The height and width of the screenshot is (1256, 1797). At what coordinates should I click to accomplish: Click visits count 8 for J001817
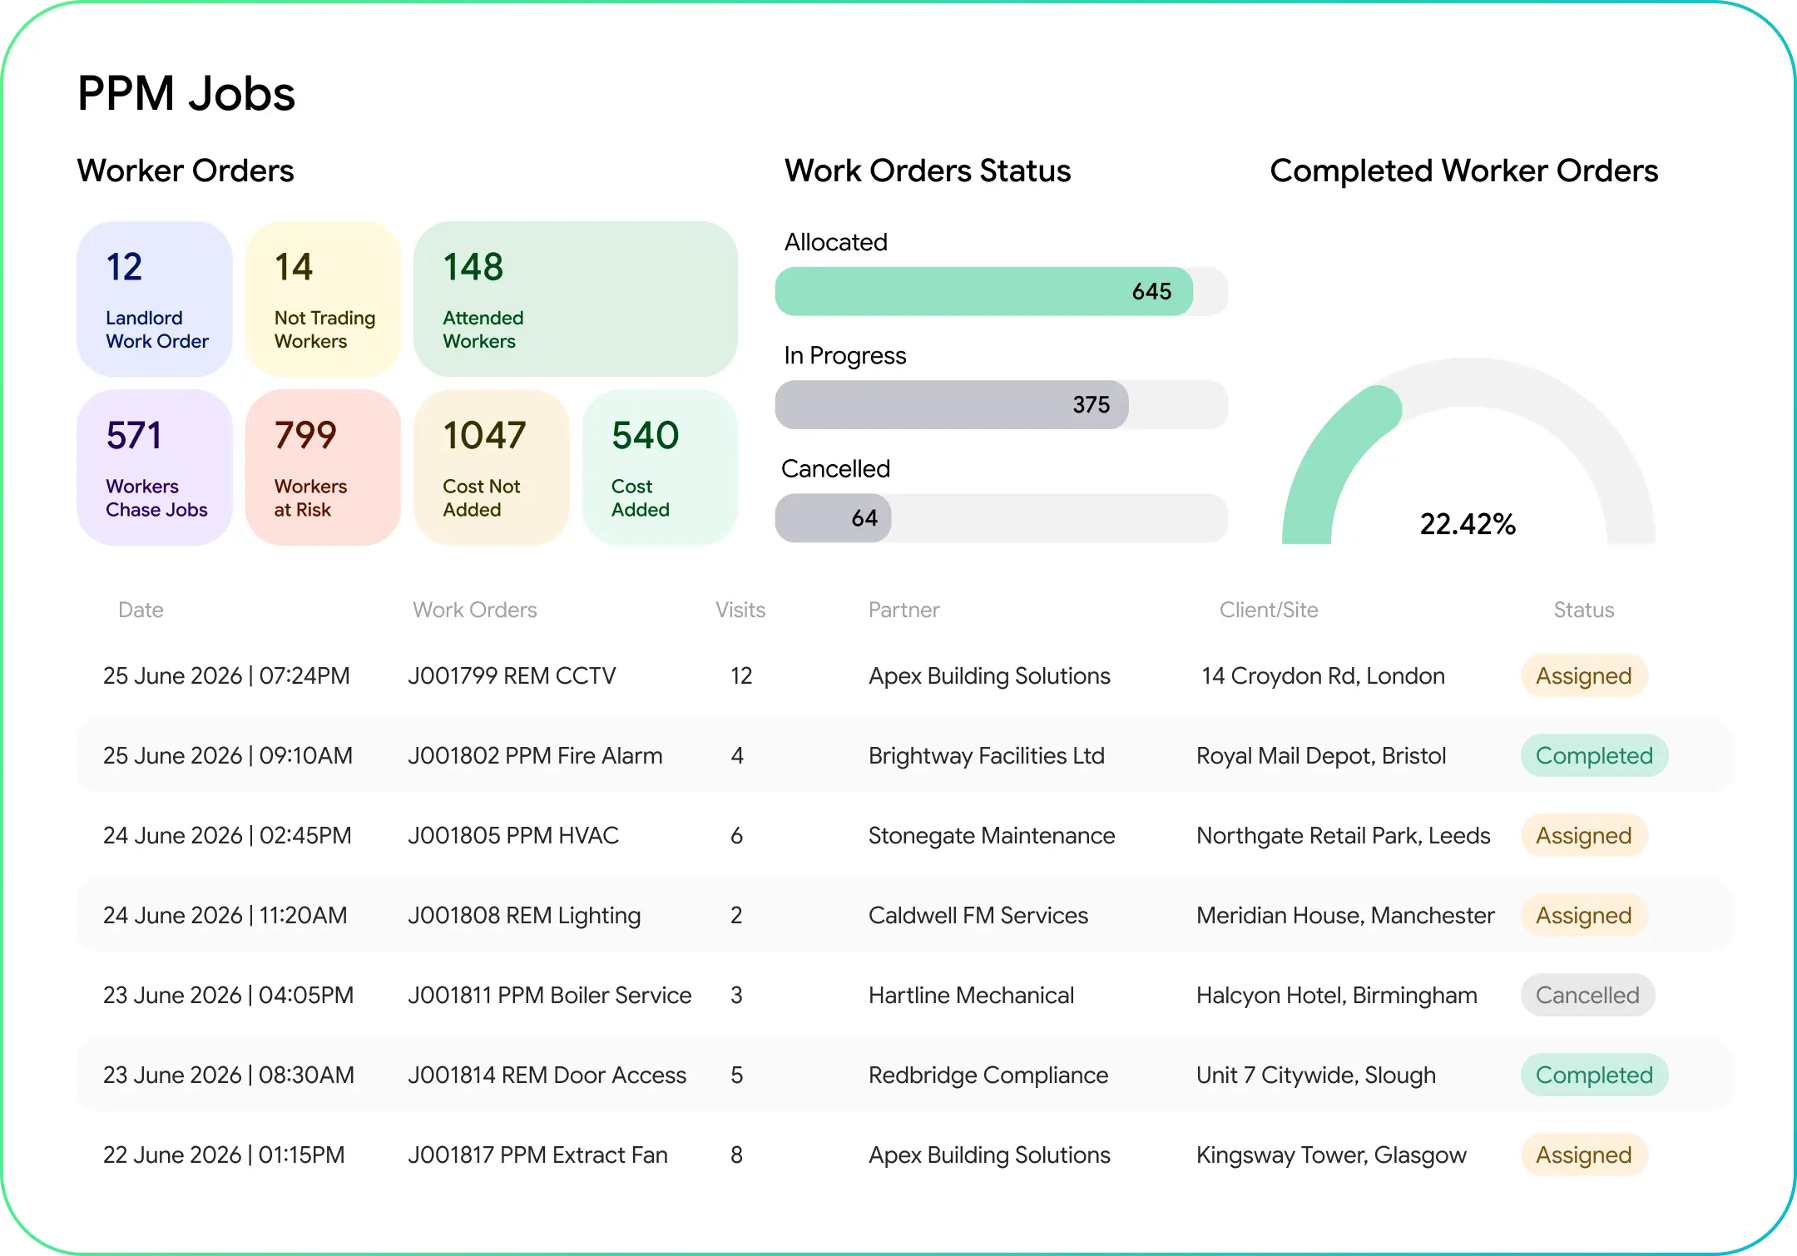click(x=736, y=1155)
